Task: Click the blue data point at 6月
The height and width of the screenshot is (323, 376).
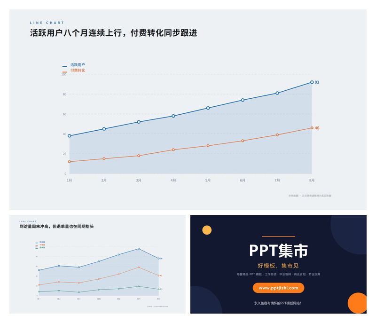Action: 243,100
